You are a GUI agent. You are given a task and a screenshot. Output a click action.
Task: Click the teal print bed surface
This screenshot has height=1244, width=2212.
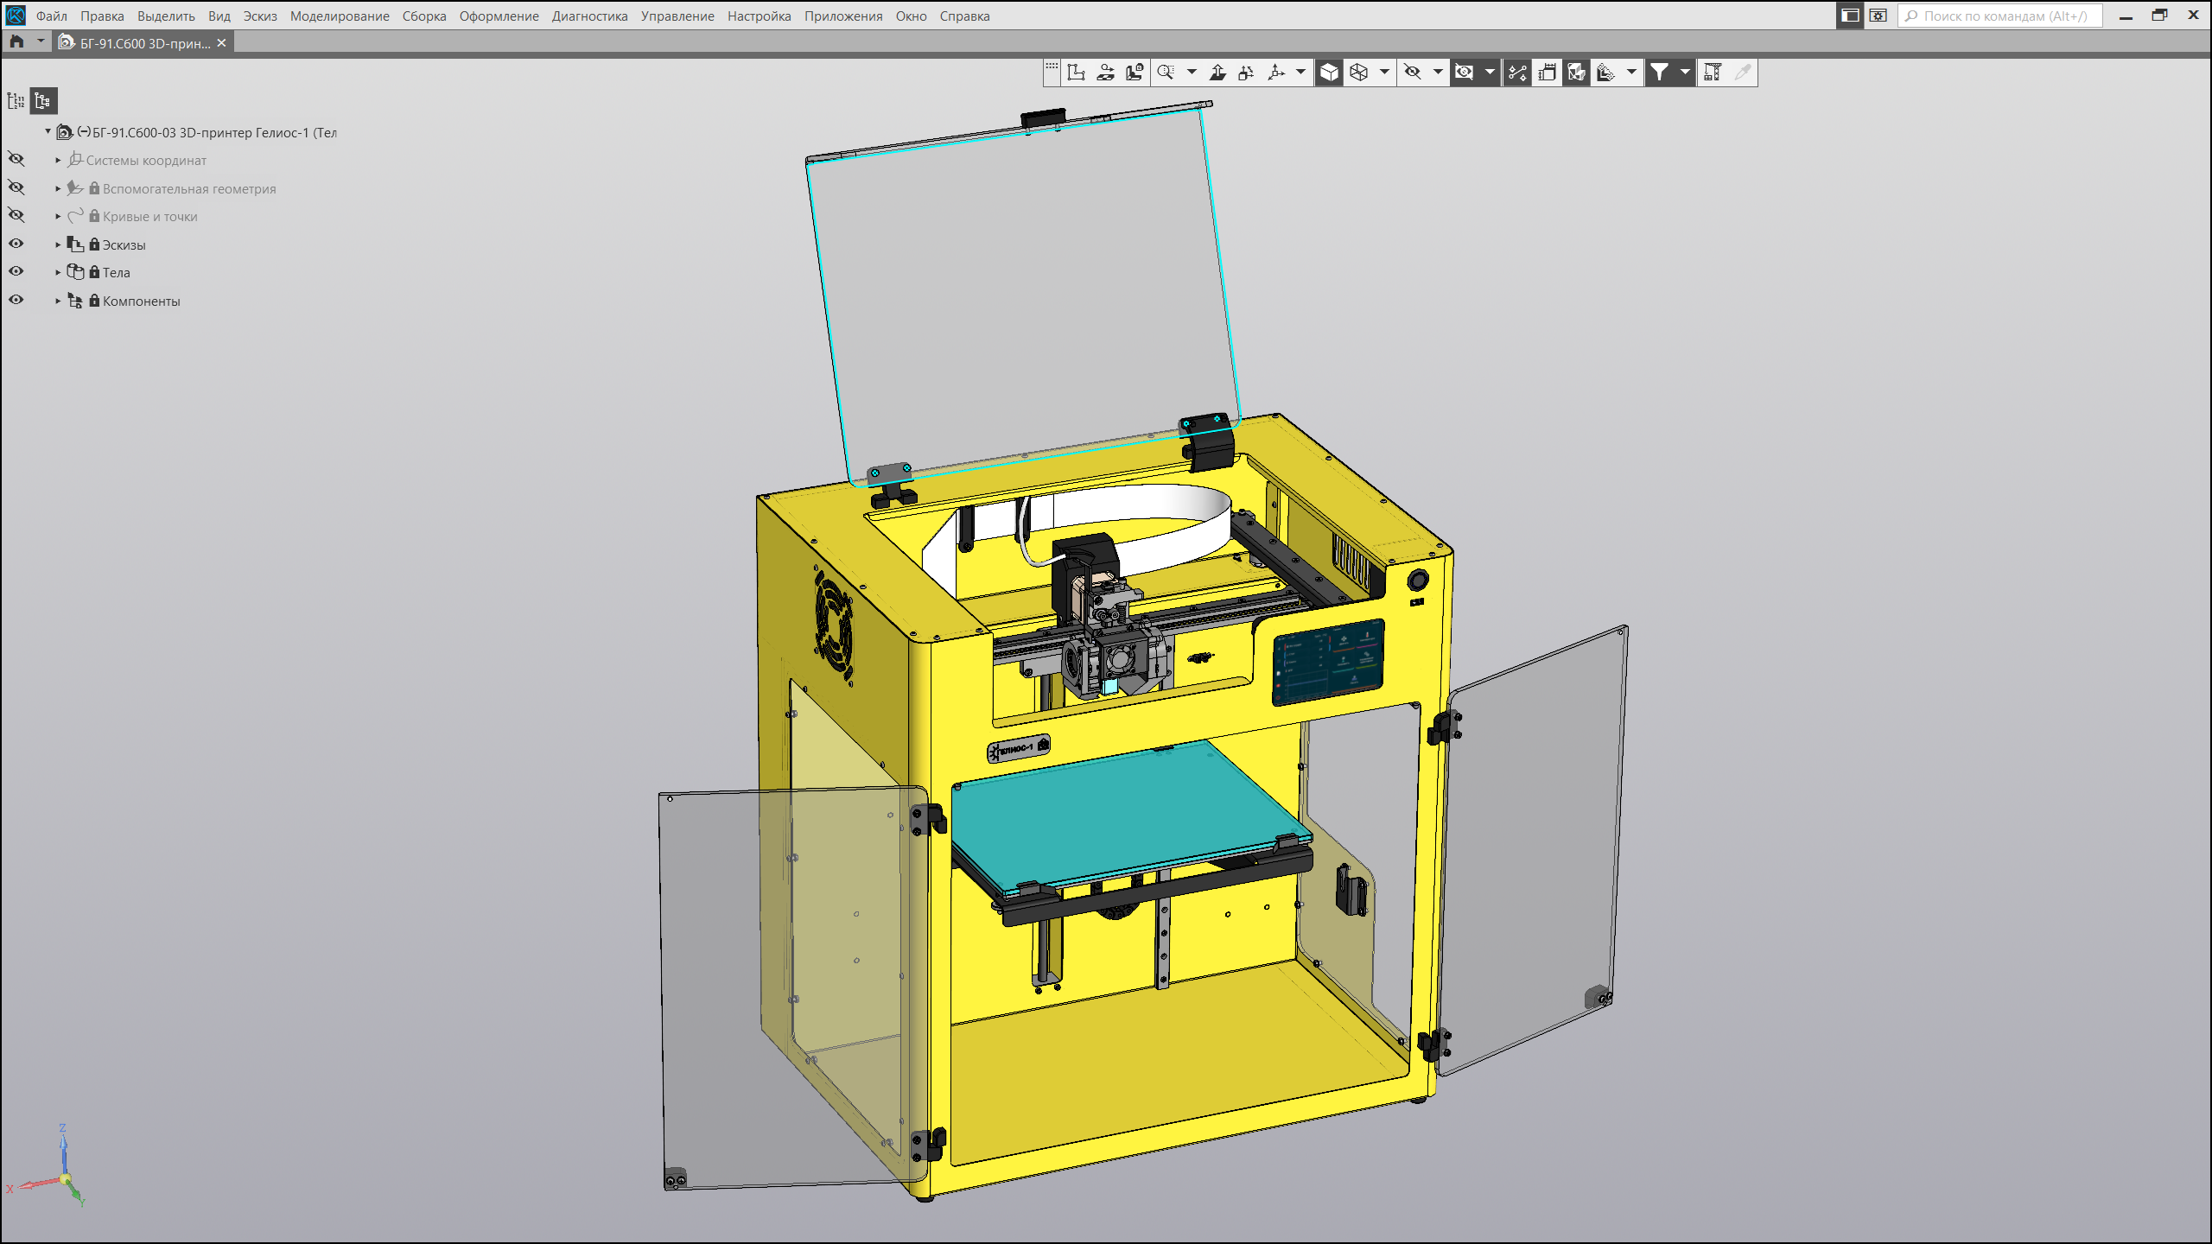(1123, 812)
